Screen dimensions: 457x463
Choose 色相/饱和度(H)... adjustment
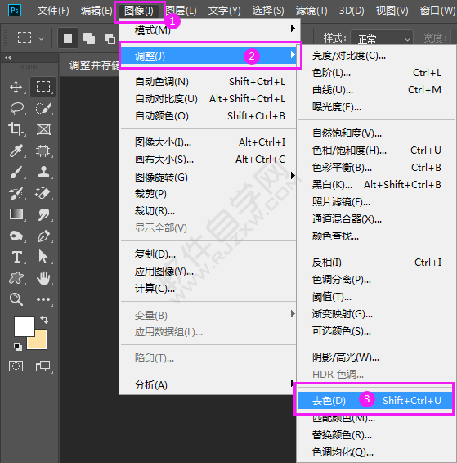tap(376, 151)
